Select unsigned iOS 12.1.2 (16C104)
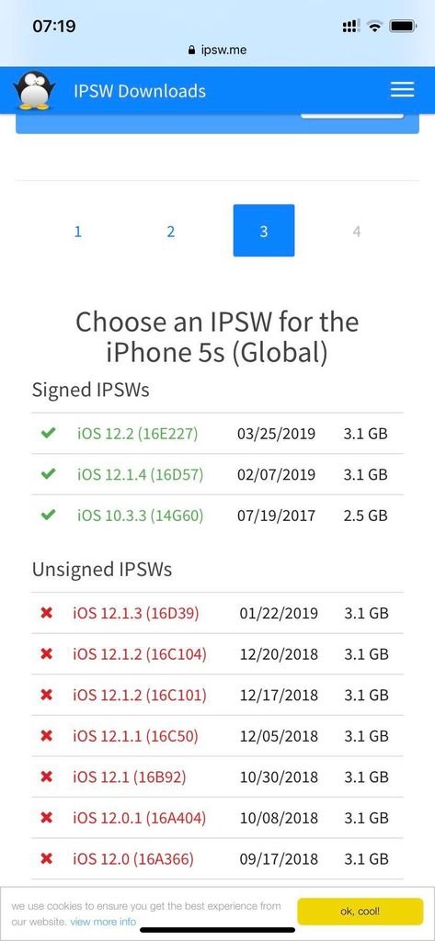Viewport: 435px width, 941px height. coord(140,654)
